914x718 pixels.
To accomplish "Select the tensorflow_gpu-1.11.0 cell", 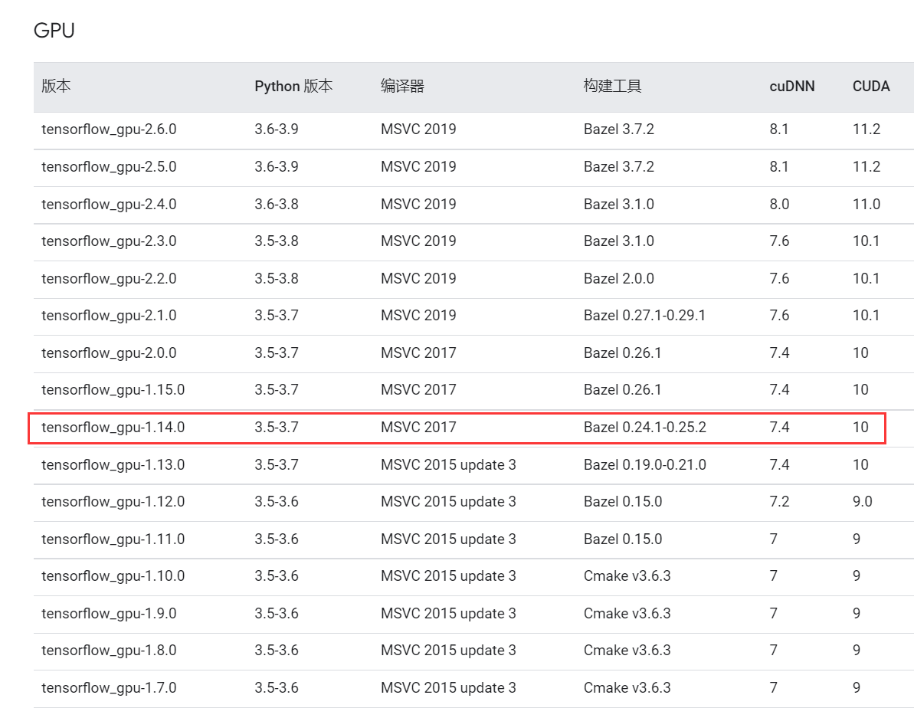I will [x=113, y=539].
